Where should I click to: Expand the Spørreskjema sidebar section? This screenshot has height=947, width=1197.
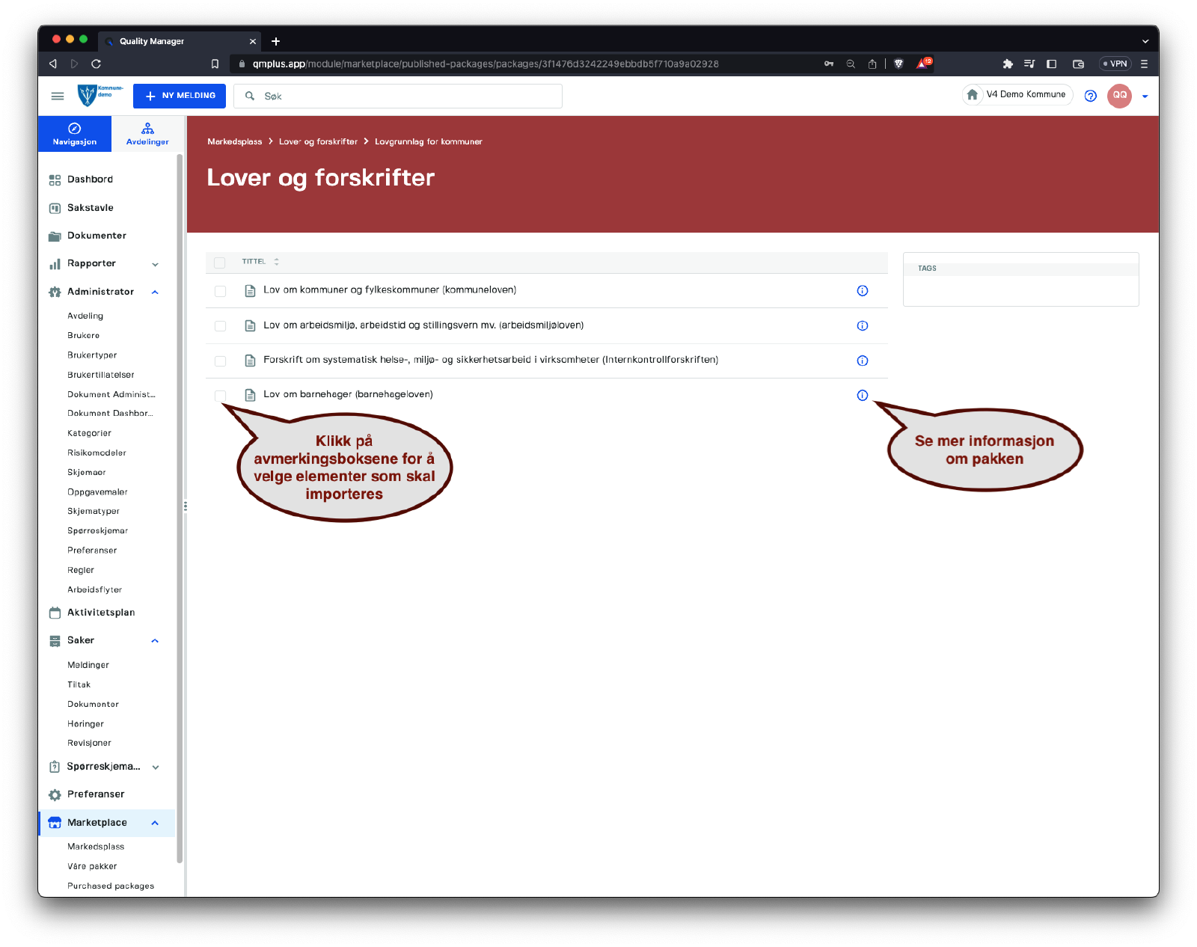tap(155, 767)
